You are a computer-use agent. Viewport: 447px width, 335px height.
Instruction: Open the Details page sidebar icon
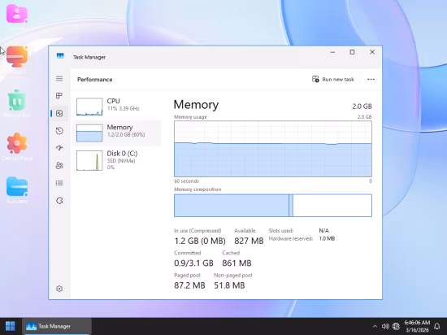pos(59,183)
